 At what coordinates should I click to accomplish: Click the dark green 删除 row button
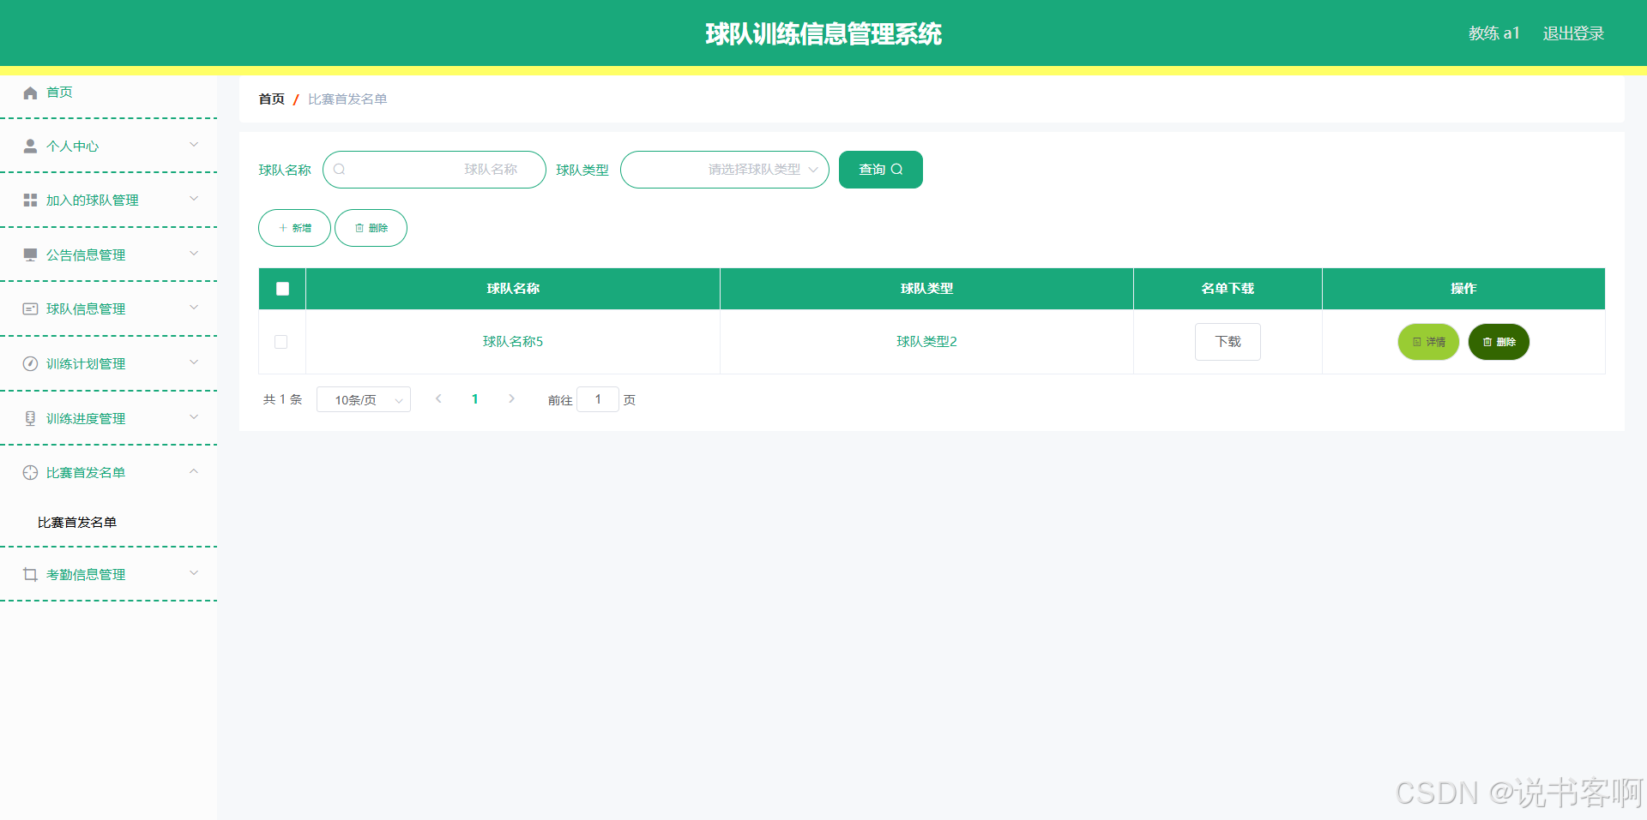(x=1499, y=342)
